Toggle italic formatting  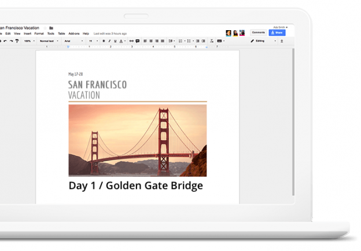click(109, 41)
